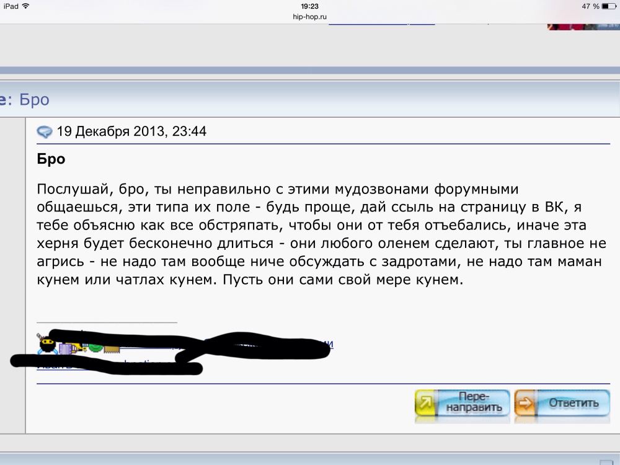Click the speech bubble icon beside the date
This screenshot has width=620, height=465.
tap(44, 131)
